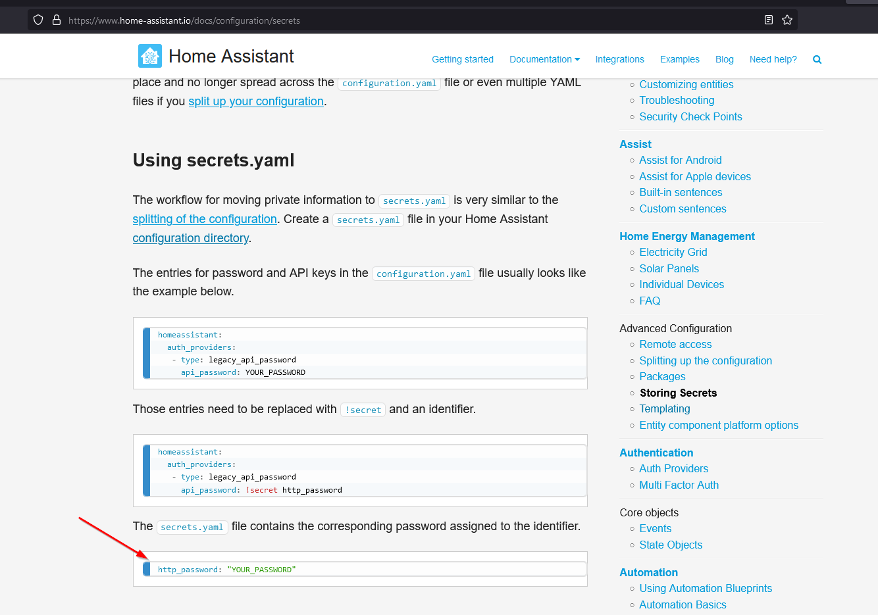This screenshot has height=615, width=878.
Task: Open the configuration directory link
Action: click(191, 237)
